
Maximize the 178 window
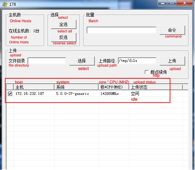[172, 3]
